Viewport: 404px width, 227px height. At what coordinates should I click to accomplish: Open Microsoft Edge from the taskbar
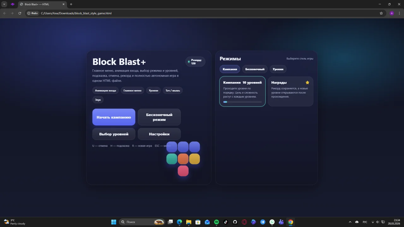point(180,222)
